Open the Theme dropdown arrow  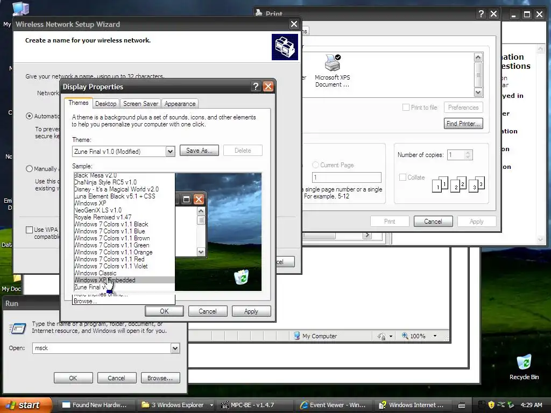170,152
